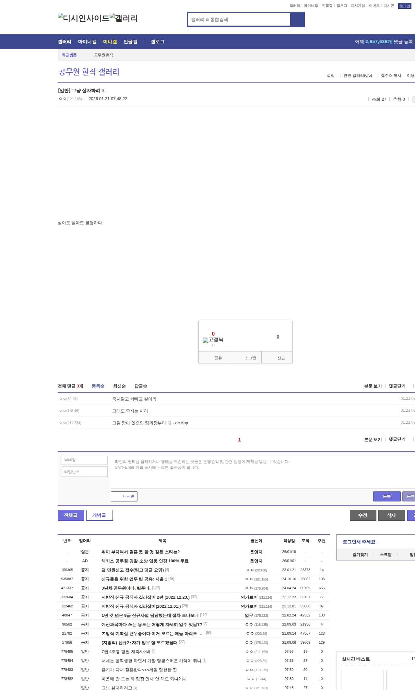Click the 갤러리 logo image beside DCInside

pos(124,18)
